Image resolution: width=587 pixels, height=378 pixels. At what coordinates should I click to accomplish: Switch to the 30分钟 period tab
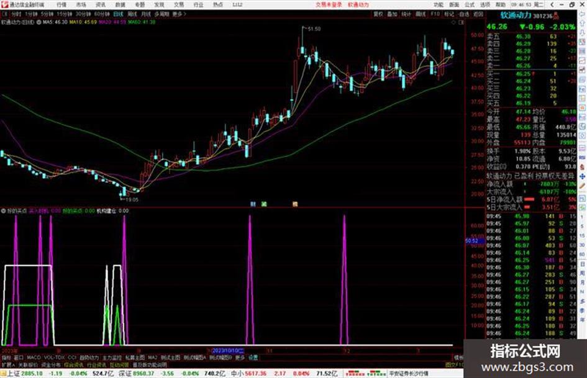(x=83, y=14)
